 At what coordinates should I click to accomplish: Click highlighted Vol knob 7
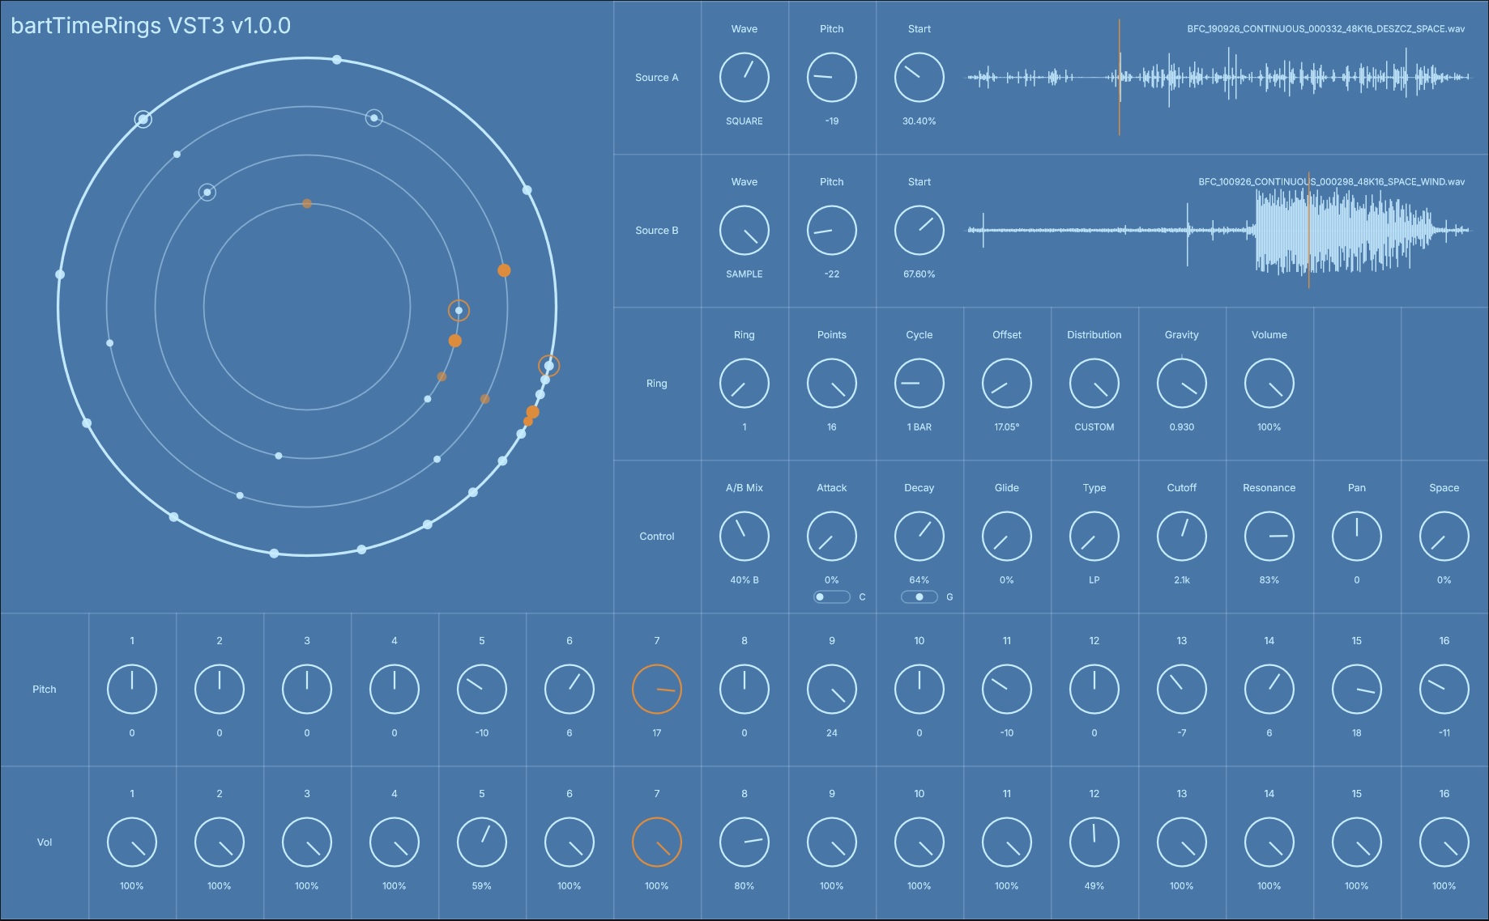[656, 842]
